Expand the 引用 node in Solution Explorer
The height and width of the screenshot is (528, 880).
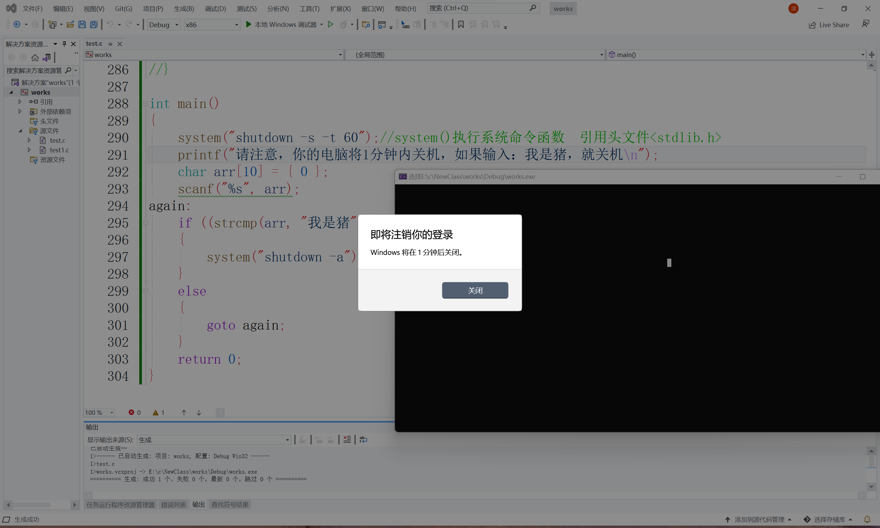click(20, 102)
